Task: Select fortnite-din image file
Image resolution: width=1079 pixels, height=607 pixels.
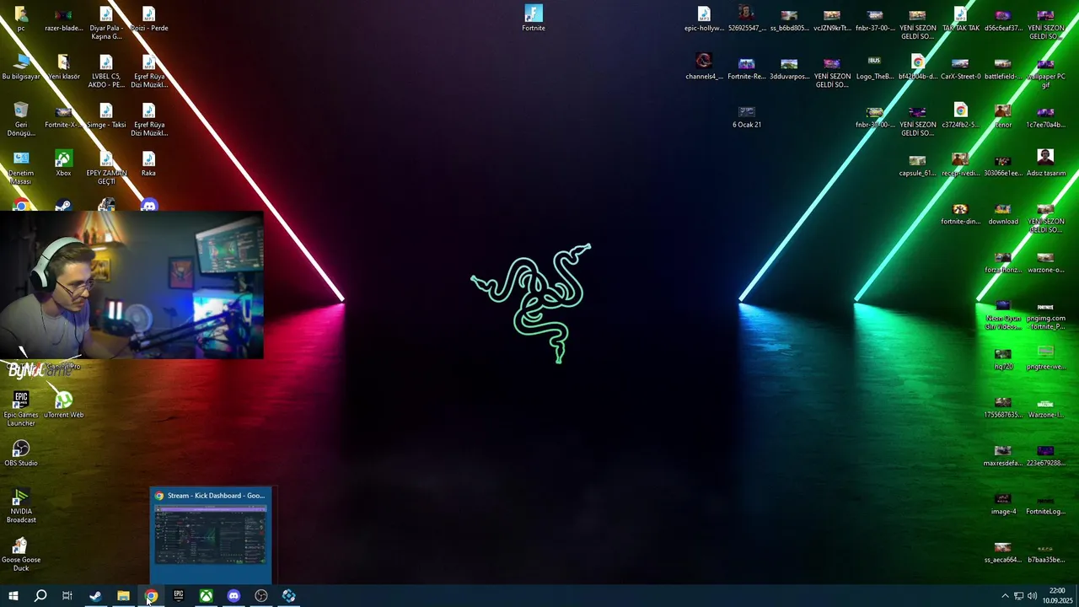Action: pos(960,212)
